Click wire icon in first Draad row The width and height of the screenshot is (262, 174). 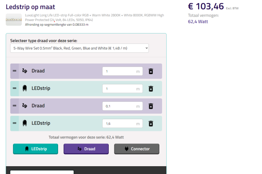[x=25, y=71]
